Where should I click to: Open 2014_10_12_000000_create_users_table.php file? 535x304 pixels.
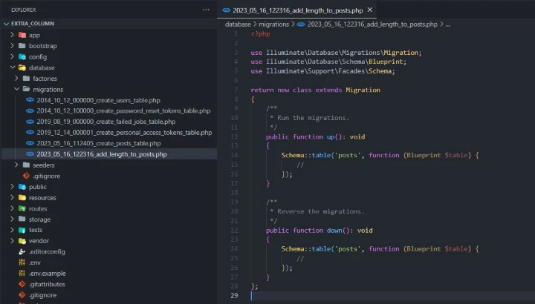(98, 100)
